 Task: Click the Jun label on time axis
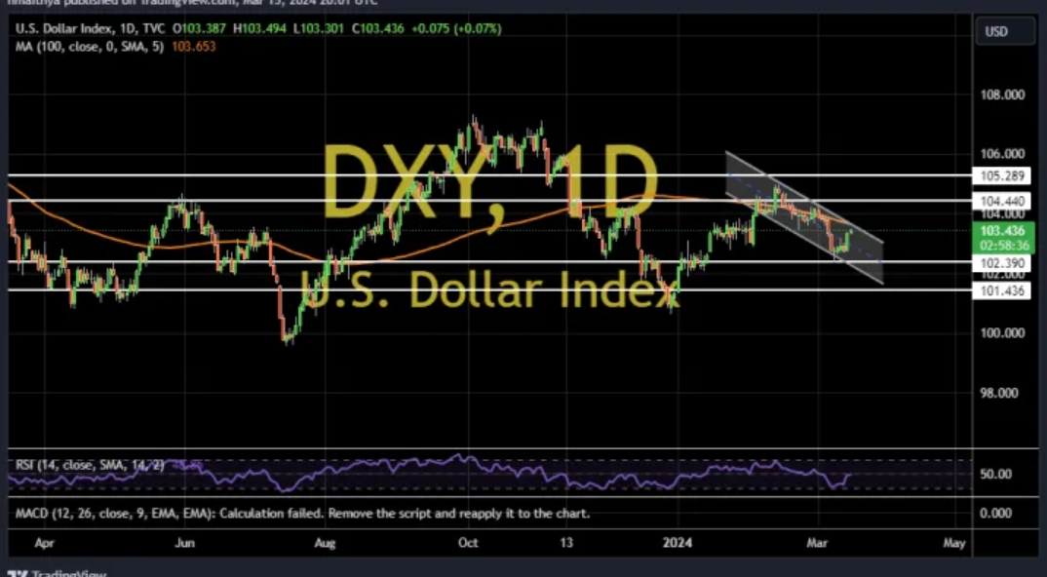(182, 541)
